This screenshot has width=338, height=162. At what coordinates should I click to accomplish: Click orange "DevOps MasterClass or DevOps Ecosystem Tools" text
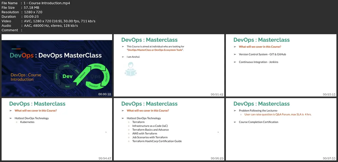tap(155, 50)
